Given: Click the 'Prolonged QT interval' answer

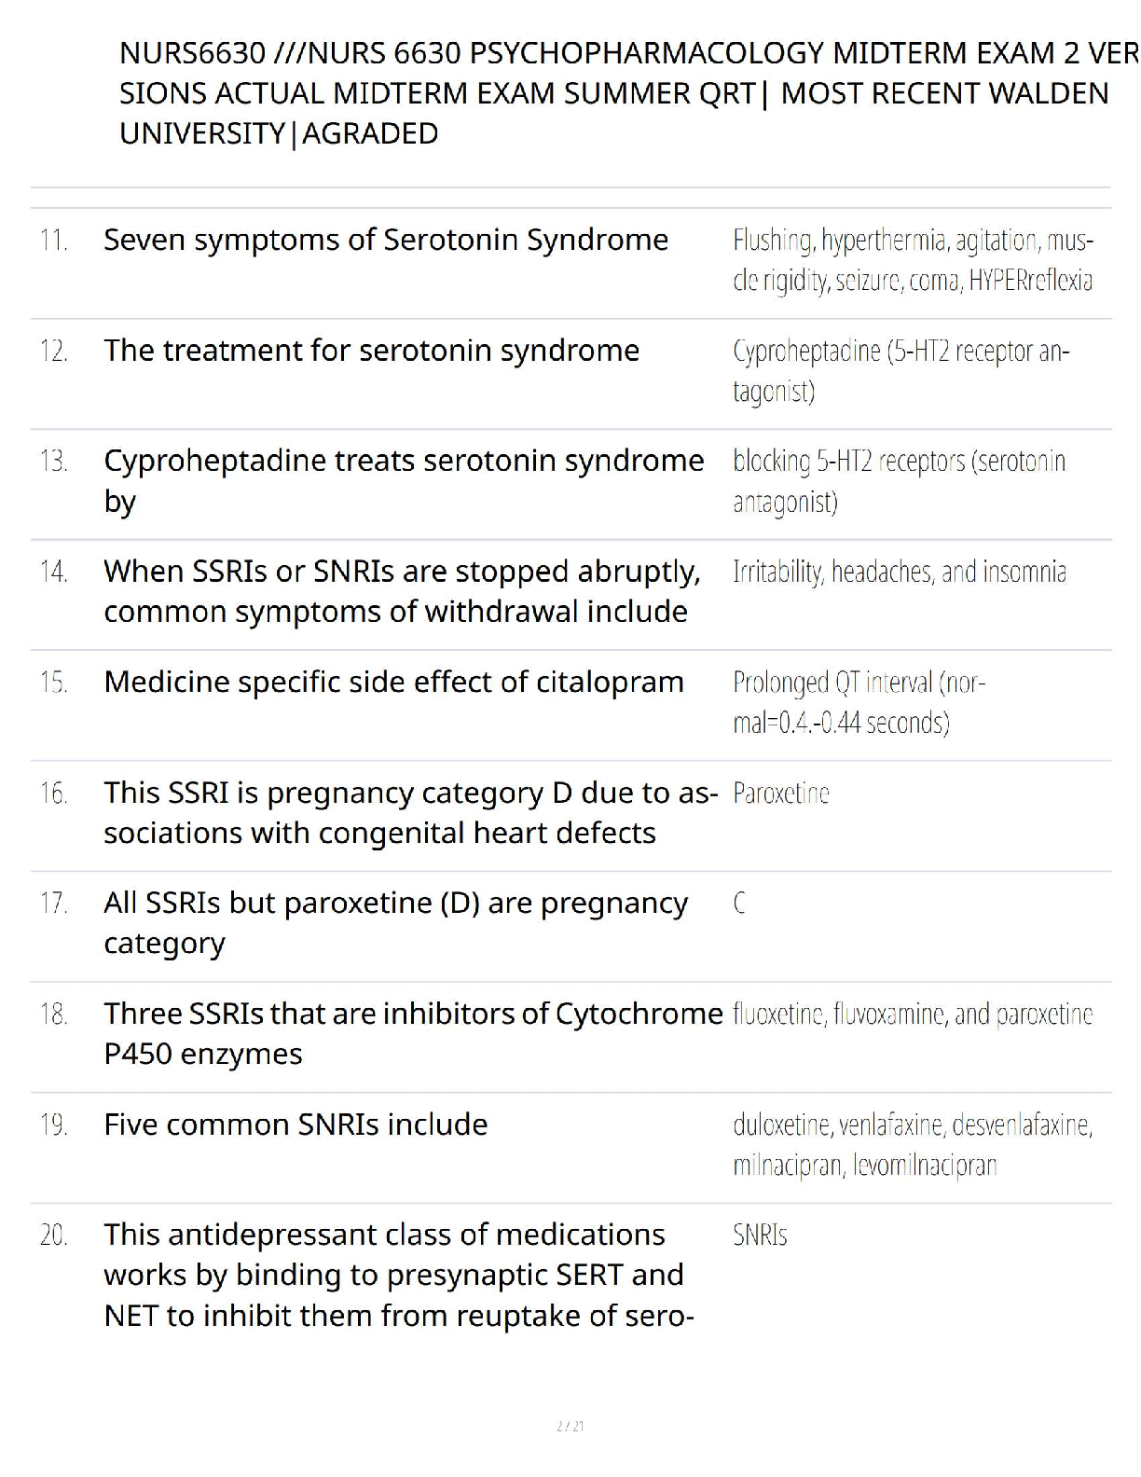Looking at the screenshot, I should [859, 702].
